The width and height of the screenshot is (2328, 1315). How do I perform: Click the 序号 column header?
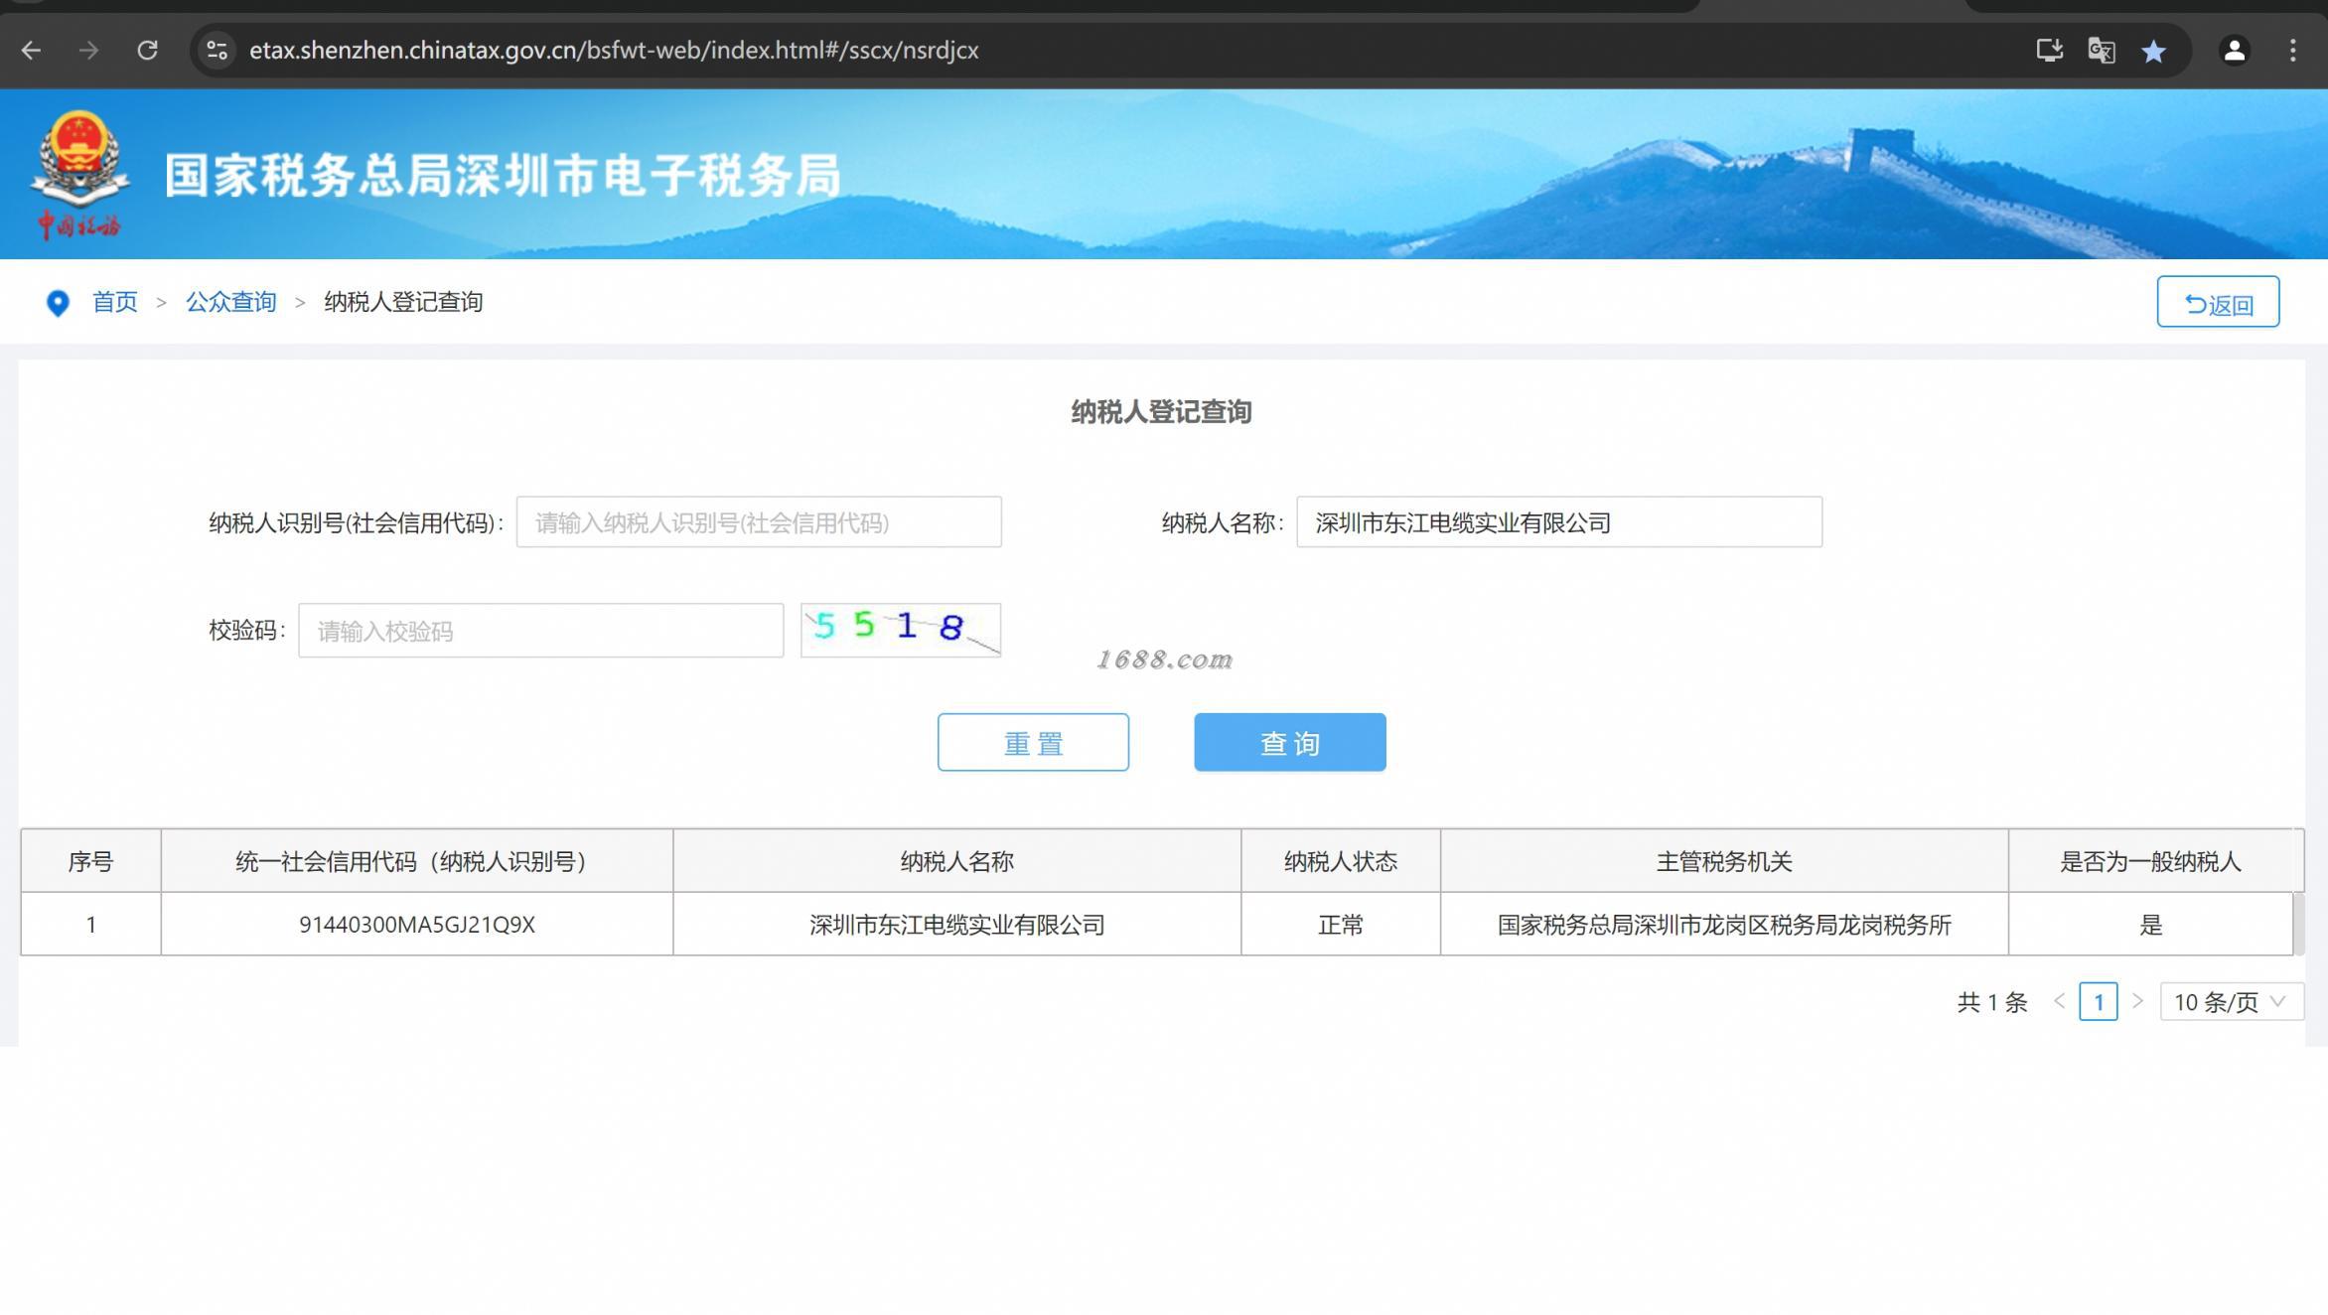[x=90, y=861]
